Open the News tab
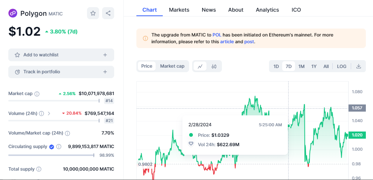This screenshot has width=373, height=180. point(209,10)
